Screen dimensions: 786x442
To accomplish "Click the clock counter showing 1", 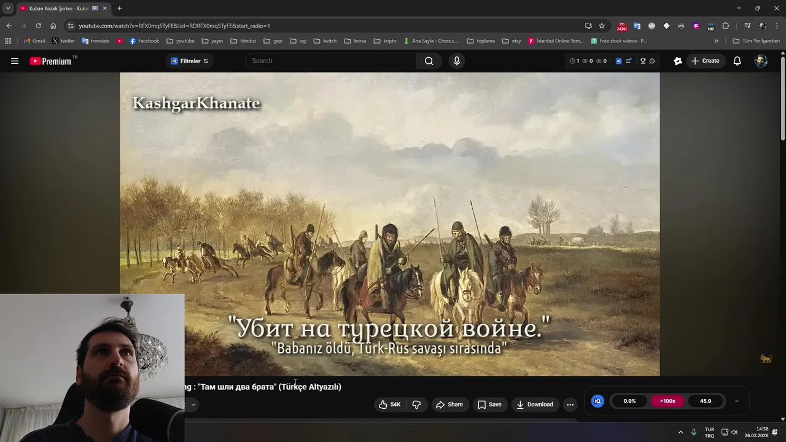I will click(x=574, y=61).
